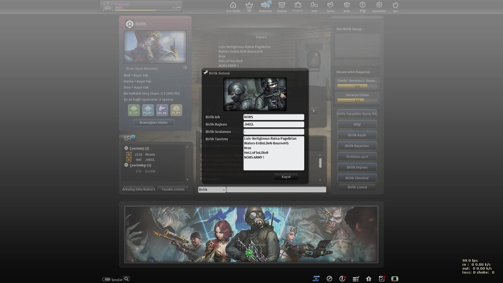The image size is (503, 283).
Task: Select friend JHEEL in online list
Action: tap(150, 160)
